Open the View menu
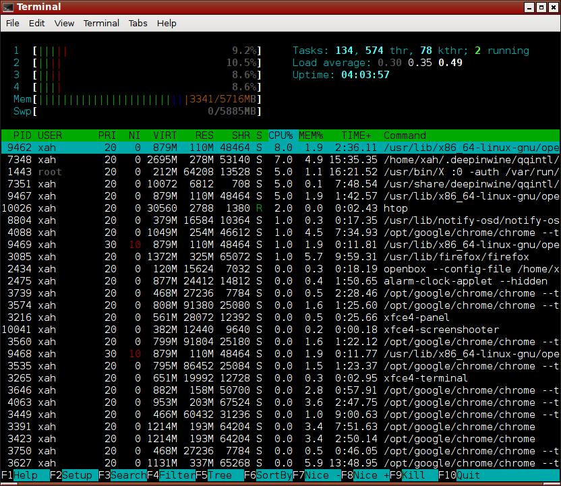Screen dimensions: 561x486 [x=64, y=23]
